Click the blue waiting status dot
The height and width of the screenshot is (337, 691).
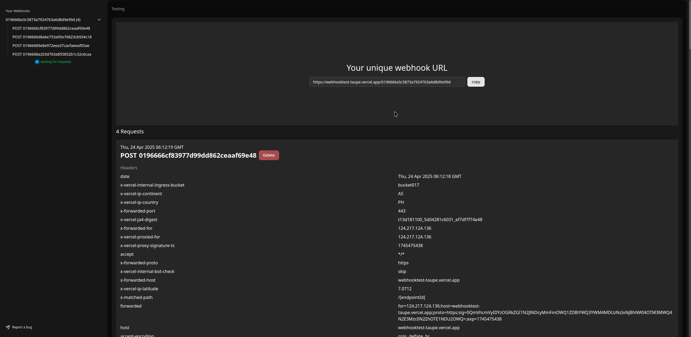pyautogui.click(x=37, y=62)
